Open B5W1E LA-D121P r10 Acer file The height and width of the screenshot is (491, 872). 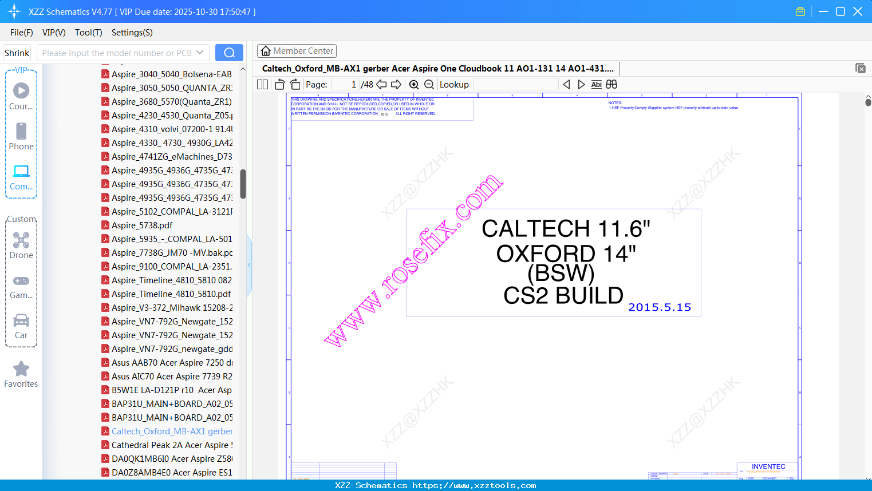pos(167,390)
